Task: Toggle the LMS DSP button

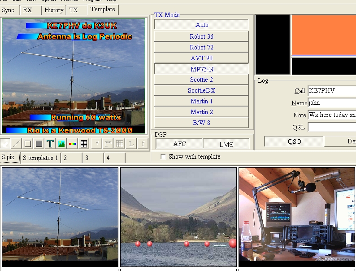Action: click(x=226, y=144)
